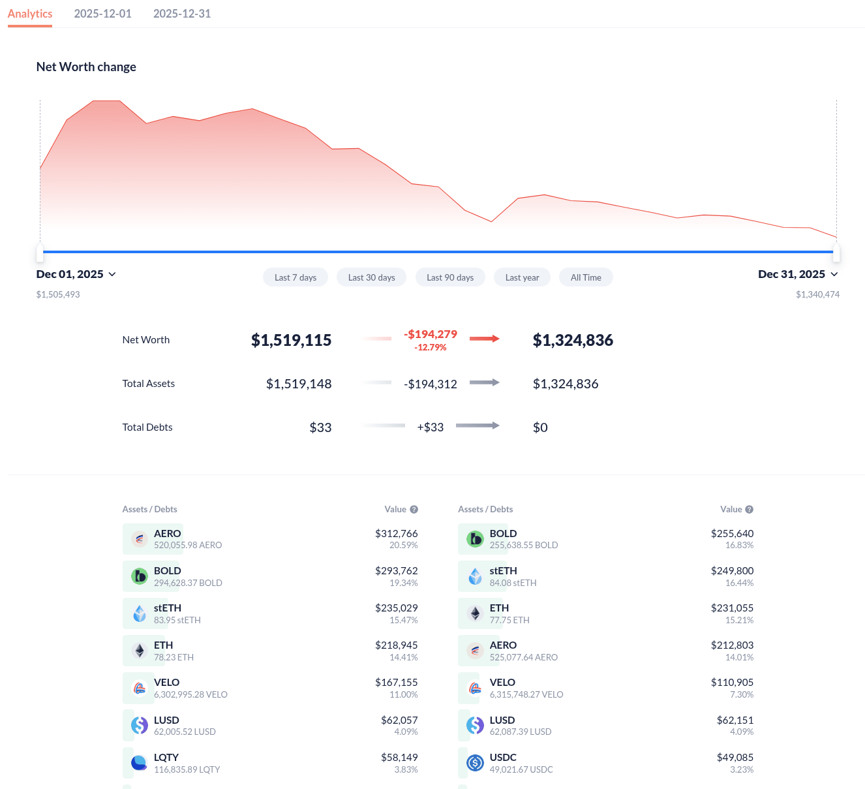The width and height of the screenshot is (865, 789).
Task: Click the BOLD token icon in right column
Action: (475, 538)
